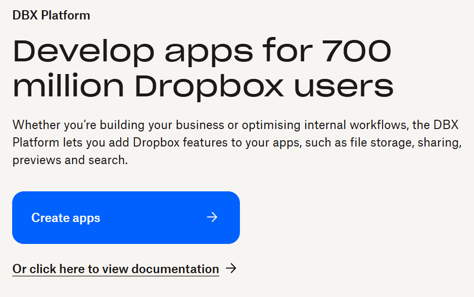Image resolution: width=474 pixels, height=297 pixels.
Task: Click the arrow icon inside Create apps button
Action: point(212,217)
